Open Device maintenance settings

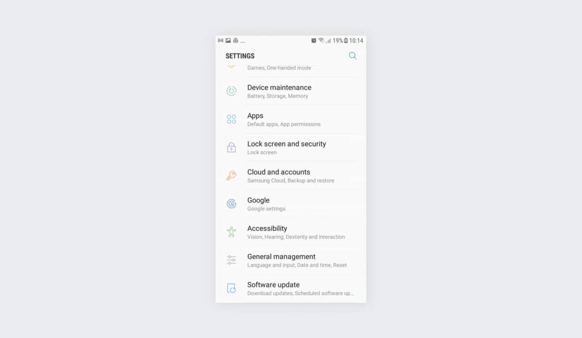(x=290, y=91)
